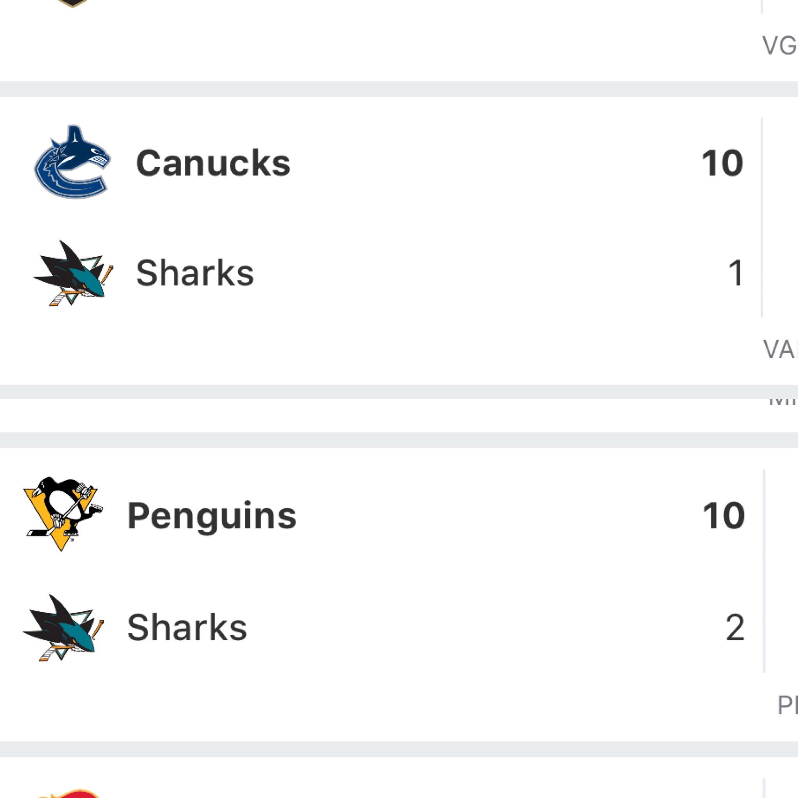Open the Penguins team name
This screenshot has width=798, height=798.
tap(212, 516)
